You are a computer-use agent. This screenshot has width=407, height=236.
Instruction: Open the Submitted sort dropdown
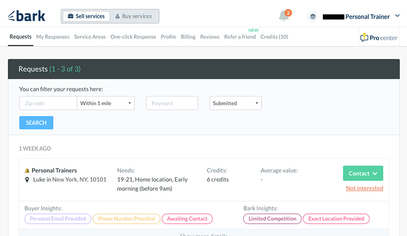point(236,103)
